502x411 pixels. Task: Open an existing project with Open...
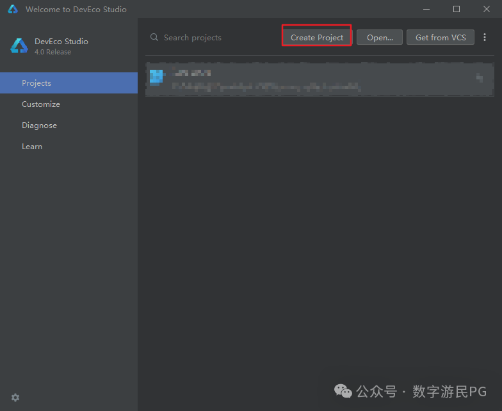(x=379, y=37)
